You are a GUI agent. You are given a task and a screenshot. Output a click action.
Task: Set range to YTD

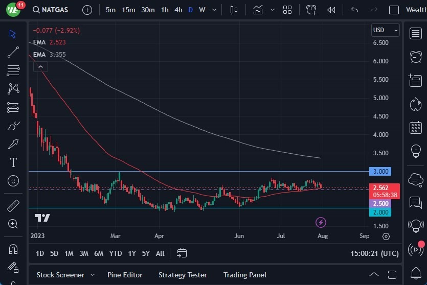point(116,253)
